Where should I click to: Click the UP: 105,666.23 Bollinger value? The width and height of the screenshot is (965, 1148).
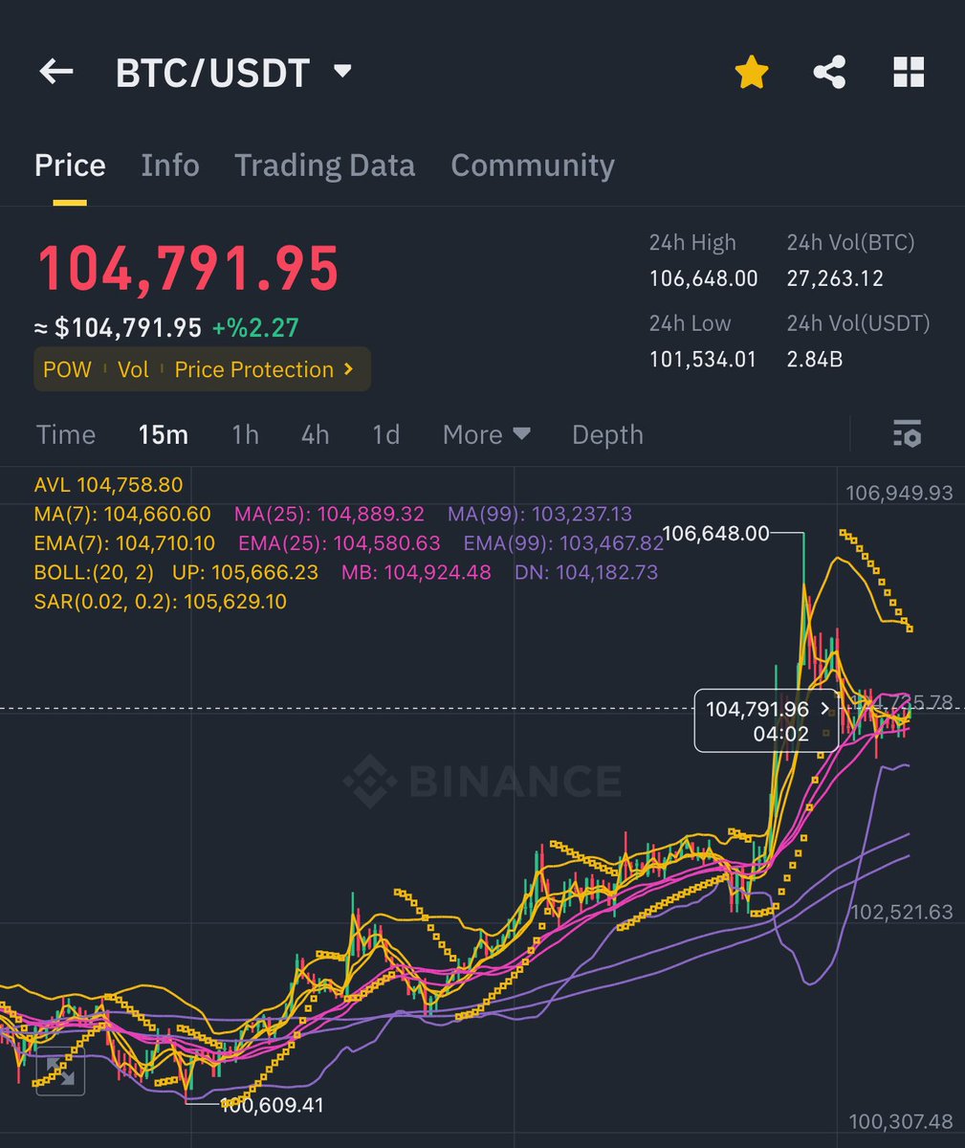(245, 572)
